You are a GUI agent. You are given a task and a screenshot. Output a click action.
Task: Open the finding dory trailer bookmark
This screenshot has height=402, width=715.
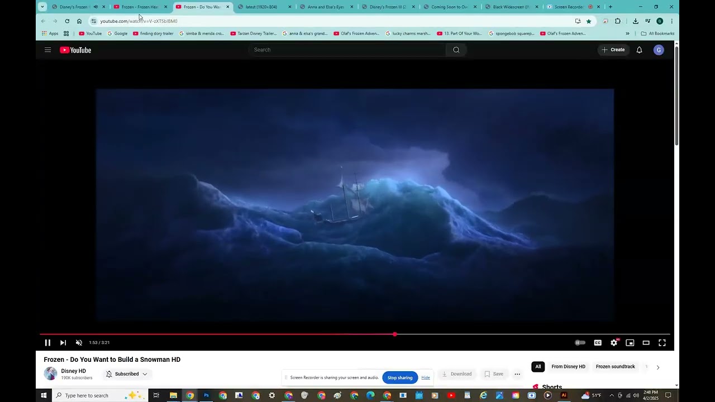pyautogui.click(x=153, y=33)
